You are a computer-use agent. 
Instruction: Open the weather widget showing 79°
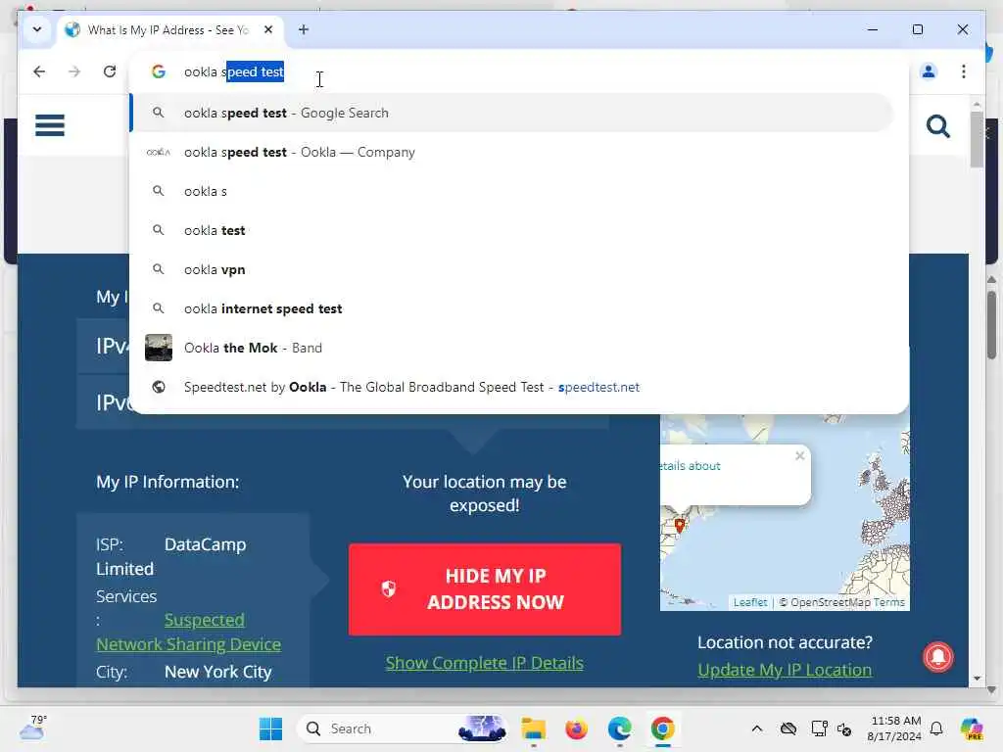[x=33, y=728]
